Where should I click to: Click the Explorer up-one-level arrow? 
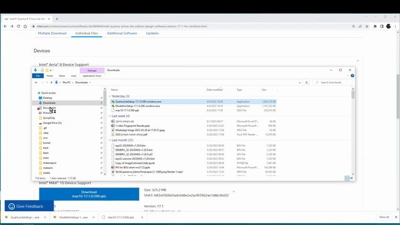tap(51, 82)
